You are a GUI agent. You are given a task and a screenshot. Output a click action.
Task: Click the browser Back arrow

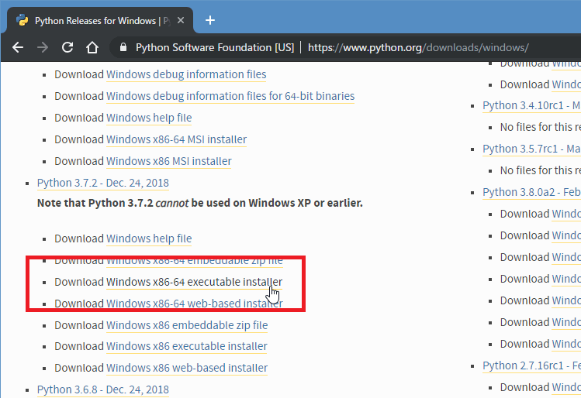pyautogui.click(x=18, y=47)
